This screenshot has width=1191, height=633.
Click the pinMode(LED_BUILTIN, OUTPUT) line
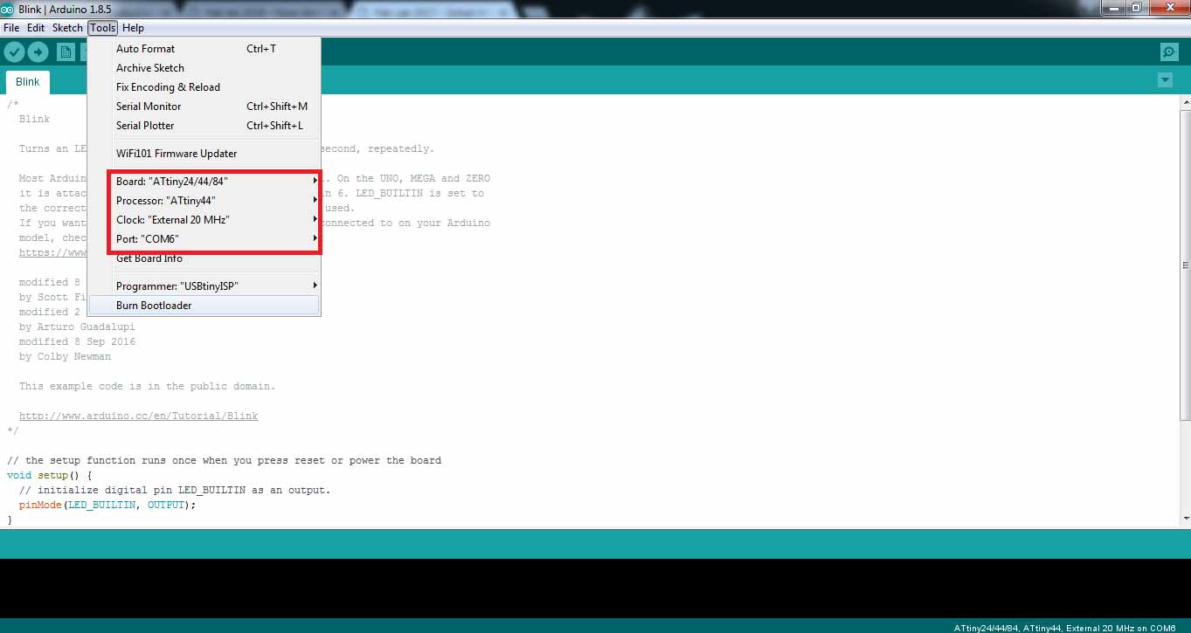(107, 506)
